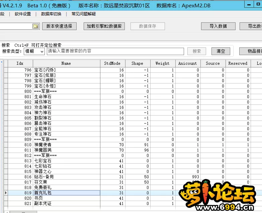
Task: Select the 副本凭证 name cell
Action: (67, 204)
